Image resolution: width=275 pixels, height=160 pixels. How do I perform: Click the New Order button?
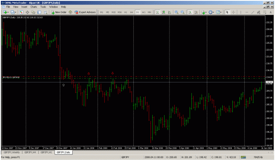(x=59, y=12)
